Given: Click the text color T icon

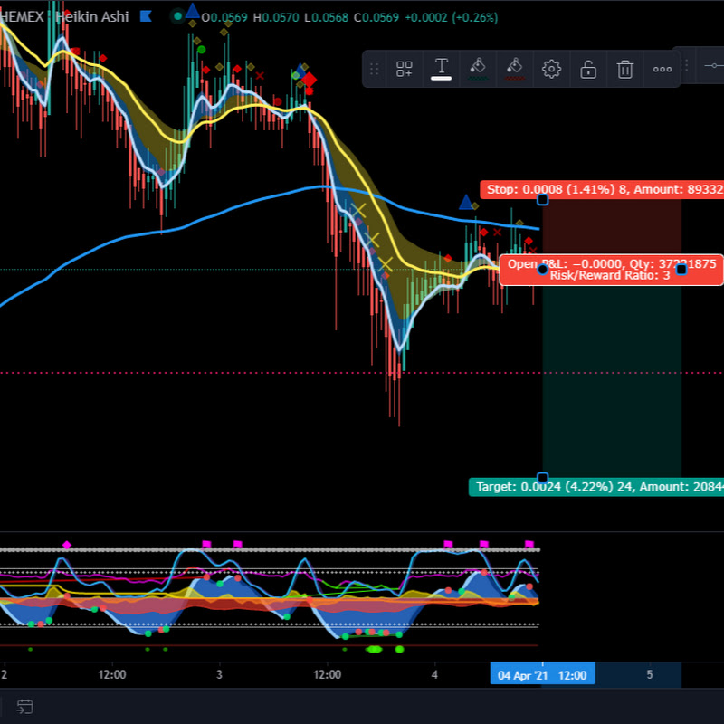Looking at the screenshot, I should click(442, 68).
